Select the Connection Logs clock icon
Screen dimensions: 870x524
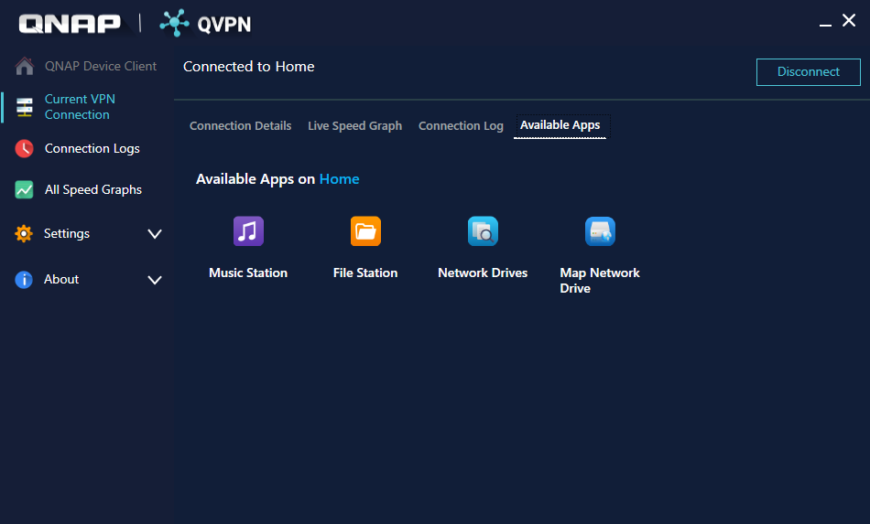coord(25,148)
